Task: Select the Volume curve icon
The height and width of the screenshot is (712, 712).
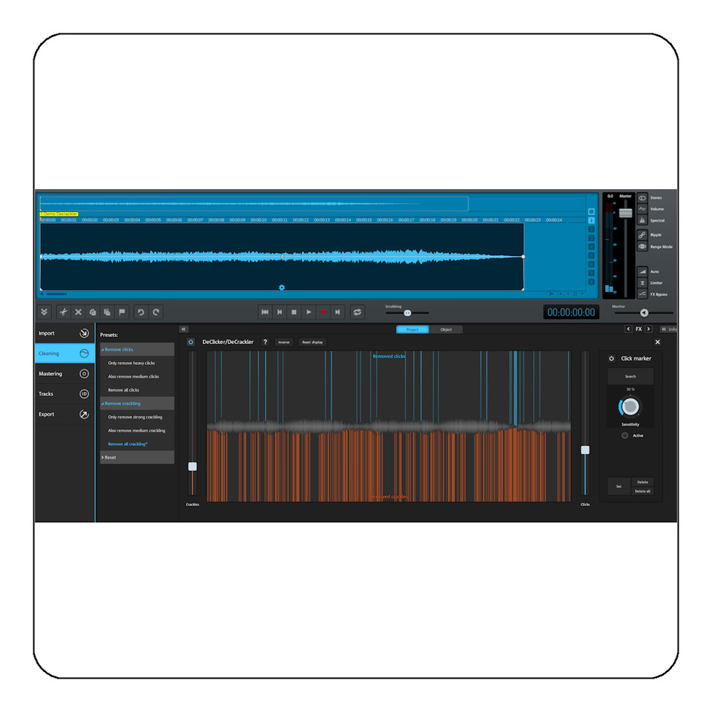Action: (x=642, y=209)
